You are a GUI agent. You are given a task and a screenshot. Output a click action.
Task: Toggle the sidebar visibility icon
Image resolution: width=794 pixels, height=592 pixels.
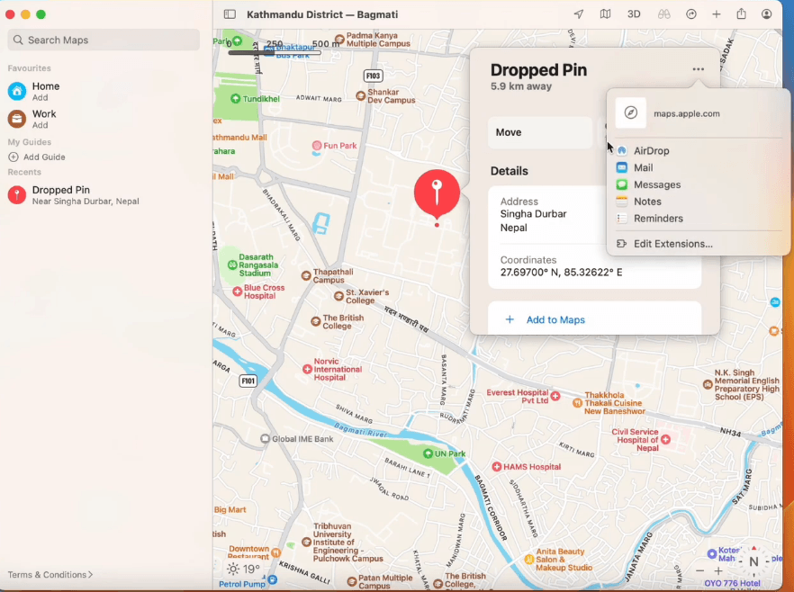230,14
